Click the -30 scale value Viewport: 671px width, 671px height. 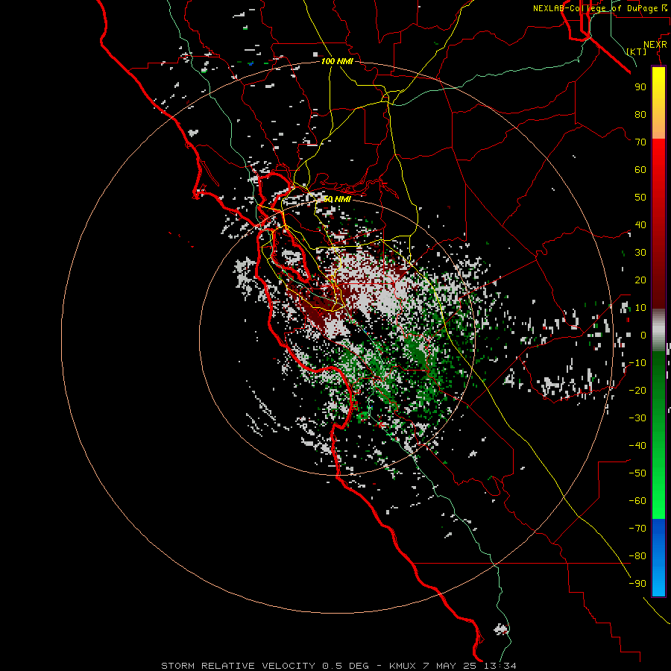637,418
